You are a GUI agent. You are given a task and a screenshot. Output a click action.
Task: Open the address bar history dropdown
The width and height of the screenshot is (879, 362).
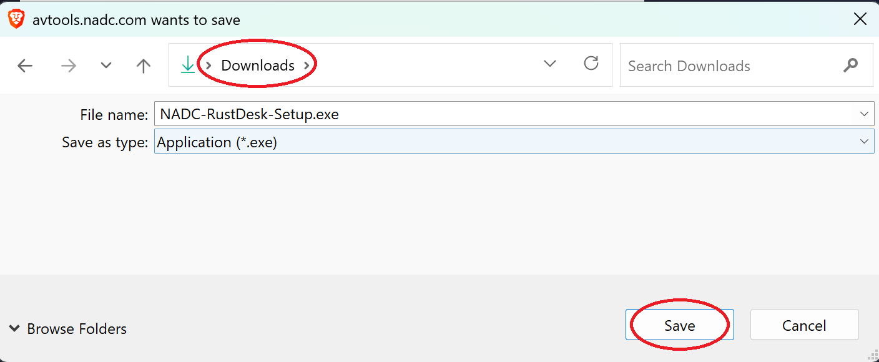549,64
